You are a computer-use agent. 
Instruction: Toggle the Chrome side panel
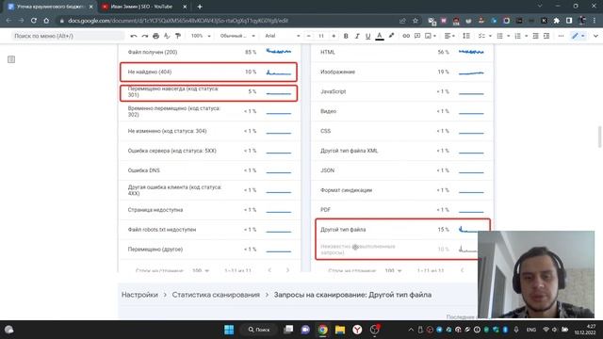click(569, 21)
